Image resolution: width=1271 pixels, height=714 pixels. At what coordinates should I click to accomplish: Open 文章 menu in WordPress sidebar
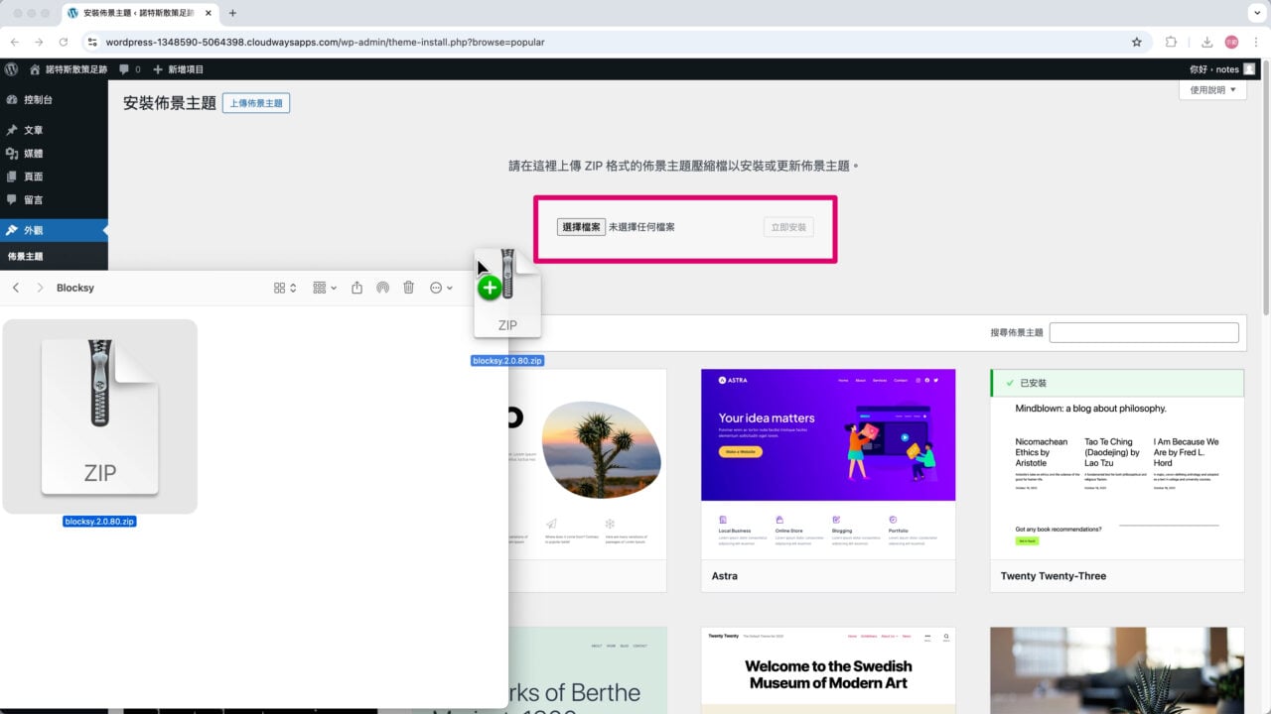(34, 130)
